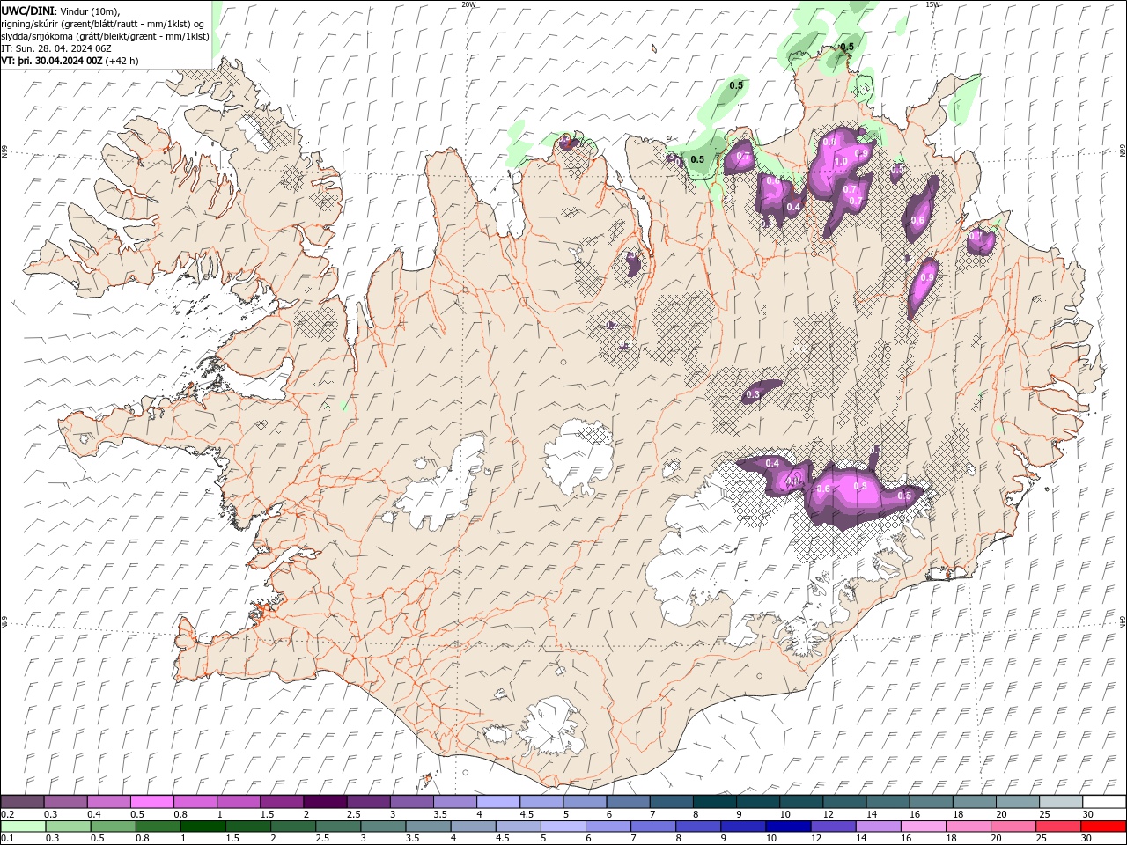Click the 15W longitude label

click(933, 4)
